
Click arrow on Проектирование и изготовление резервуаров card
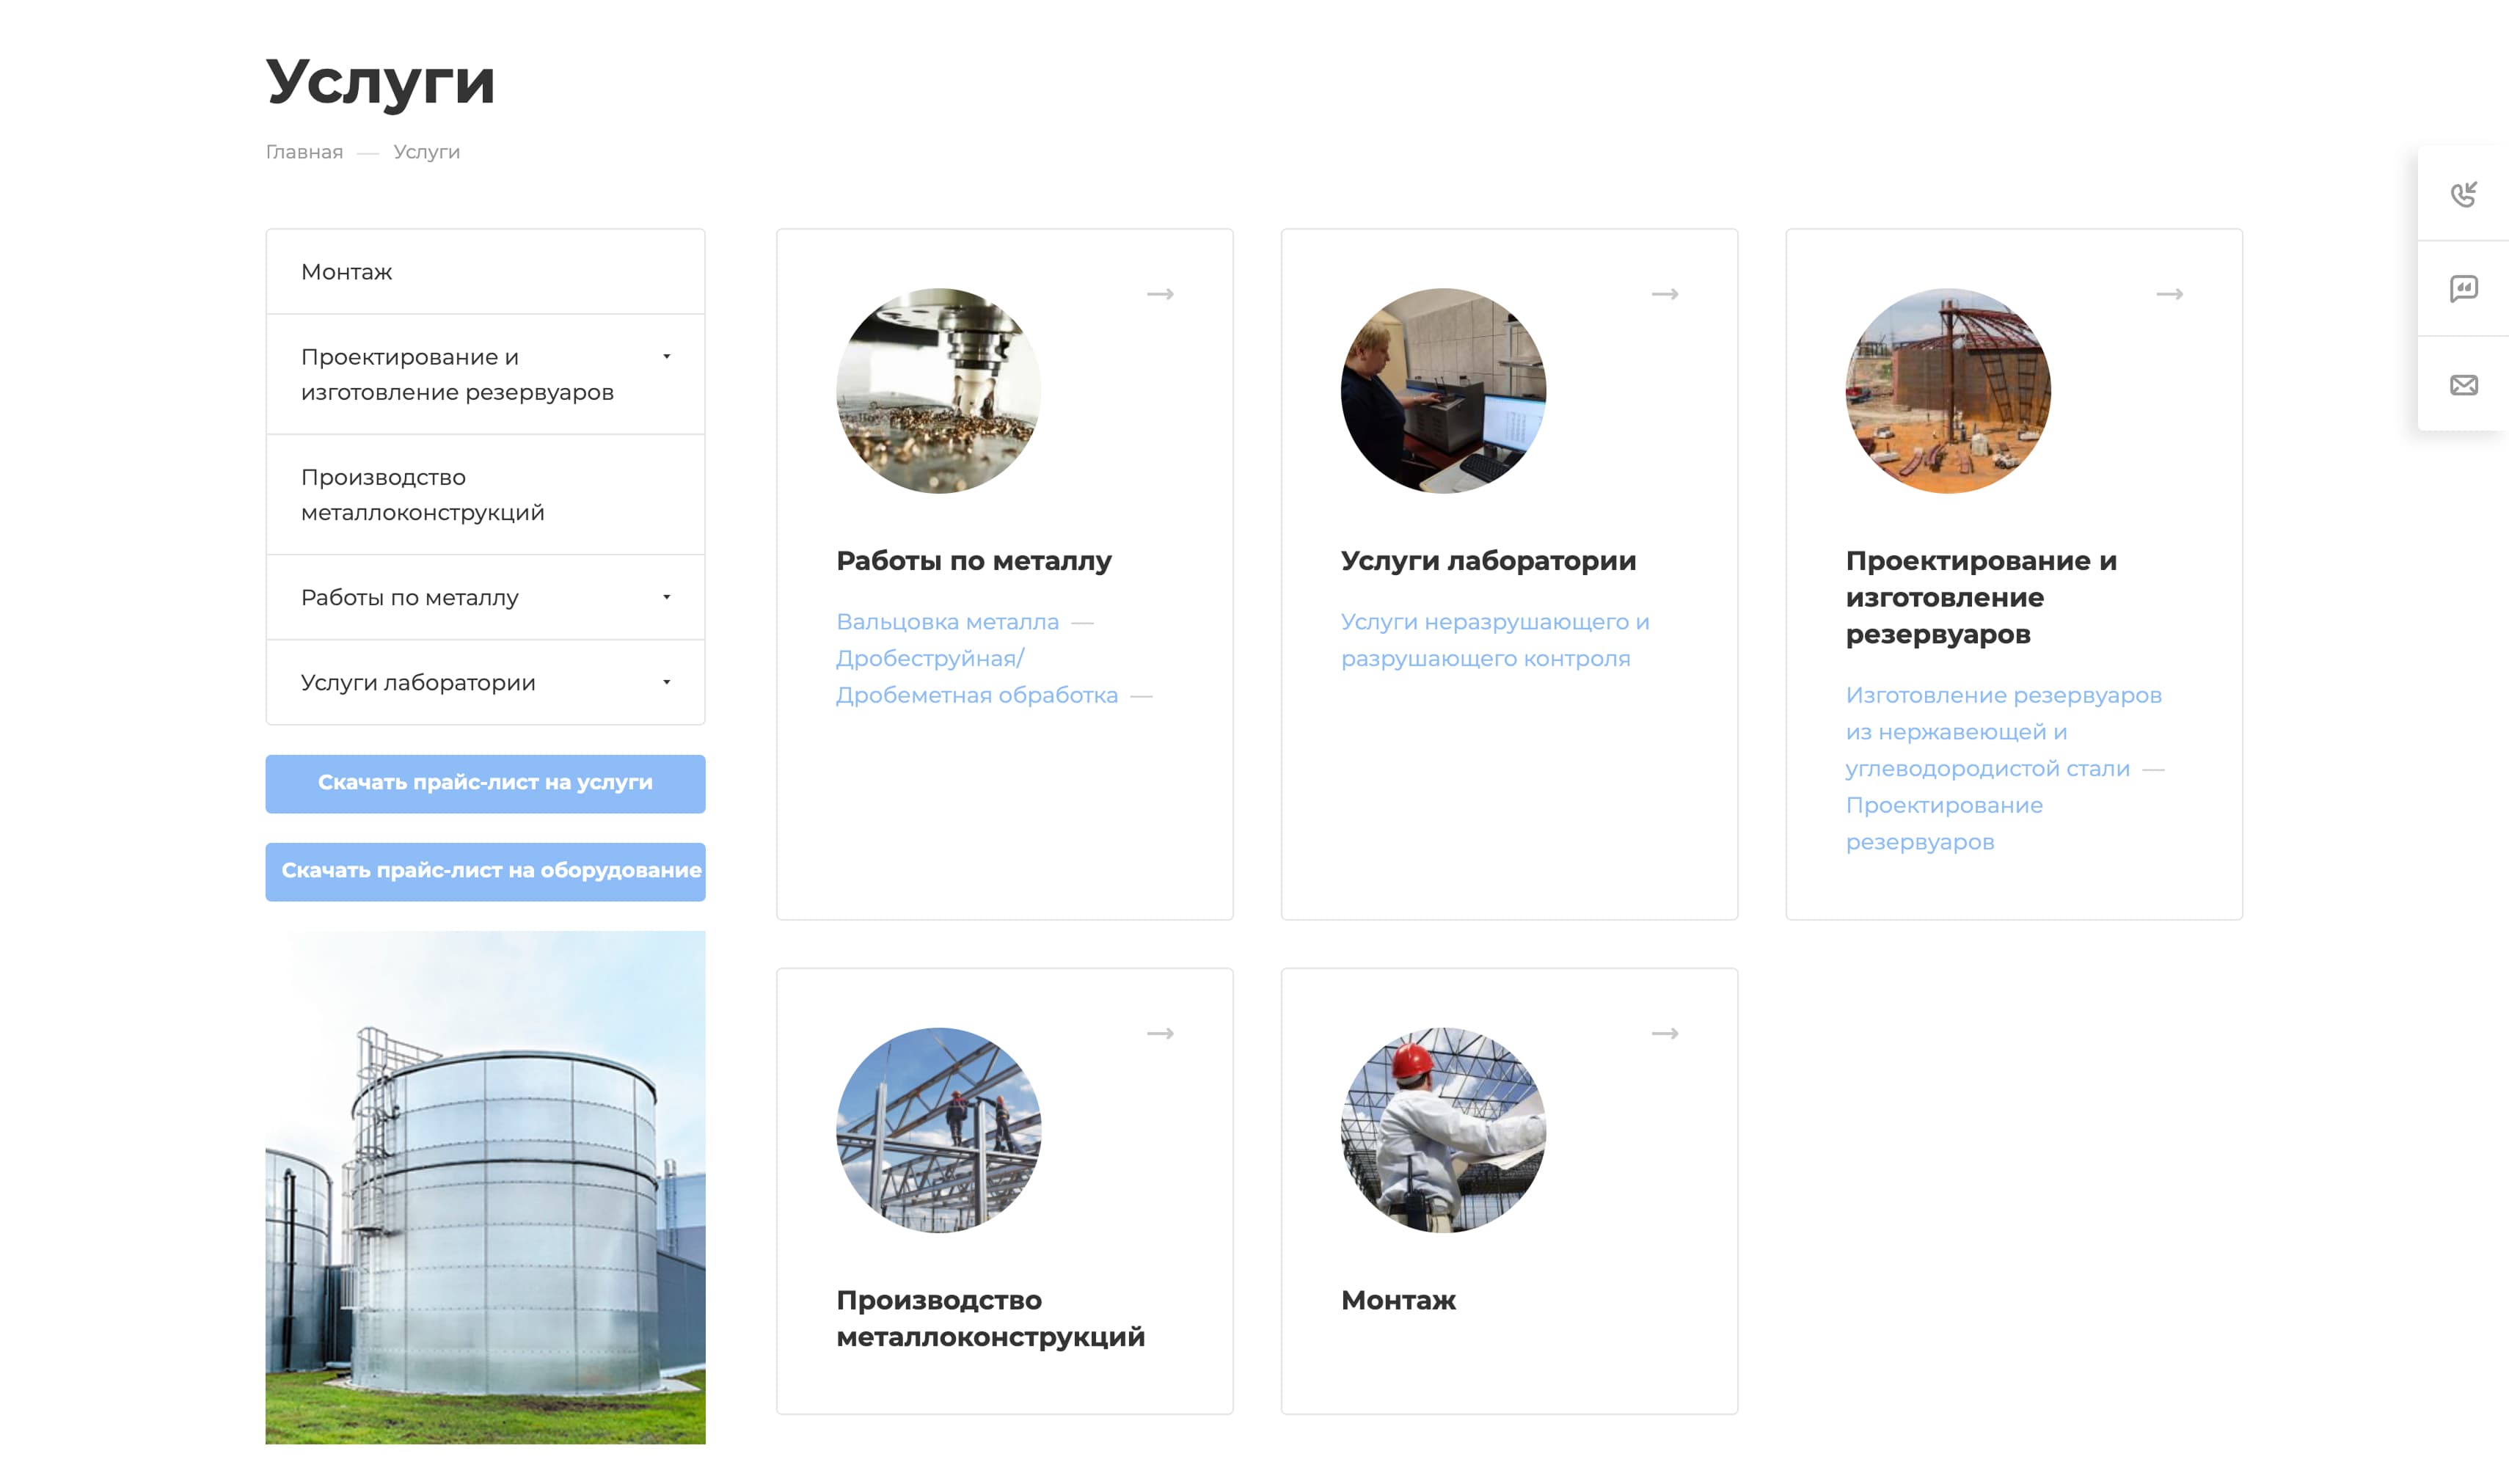[2169, 294]
